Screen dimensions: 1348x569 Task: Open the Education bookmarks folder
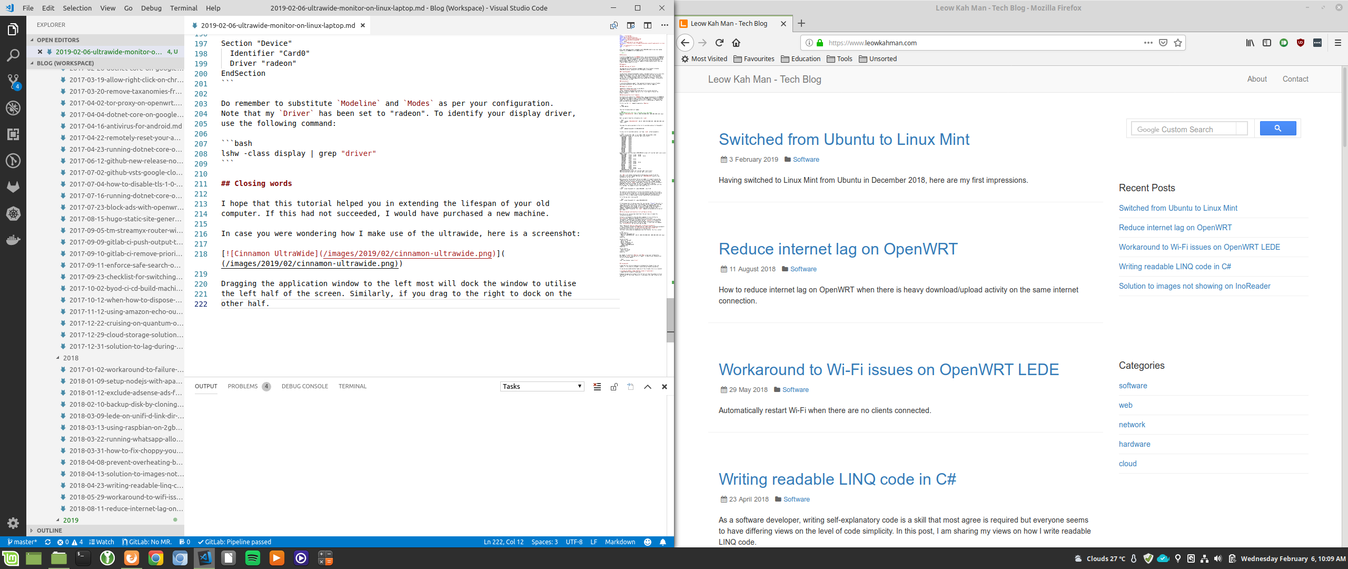click(800, 58)
